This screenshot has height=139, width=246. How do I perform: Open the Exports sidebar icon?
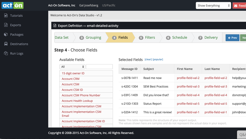pyautogui.click(x=6, y=25)
